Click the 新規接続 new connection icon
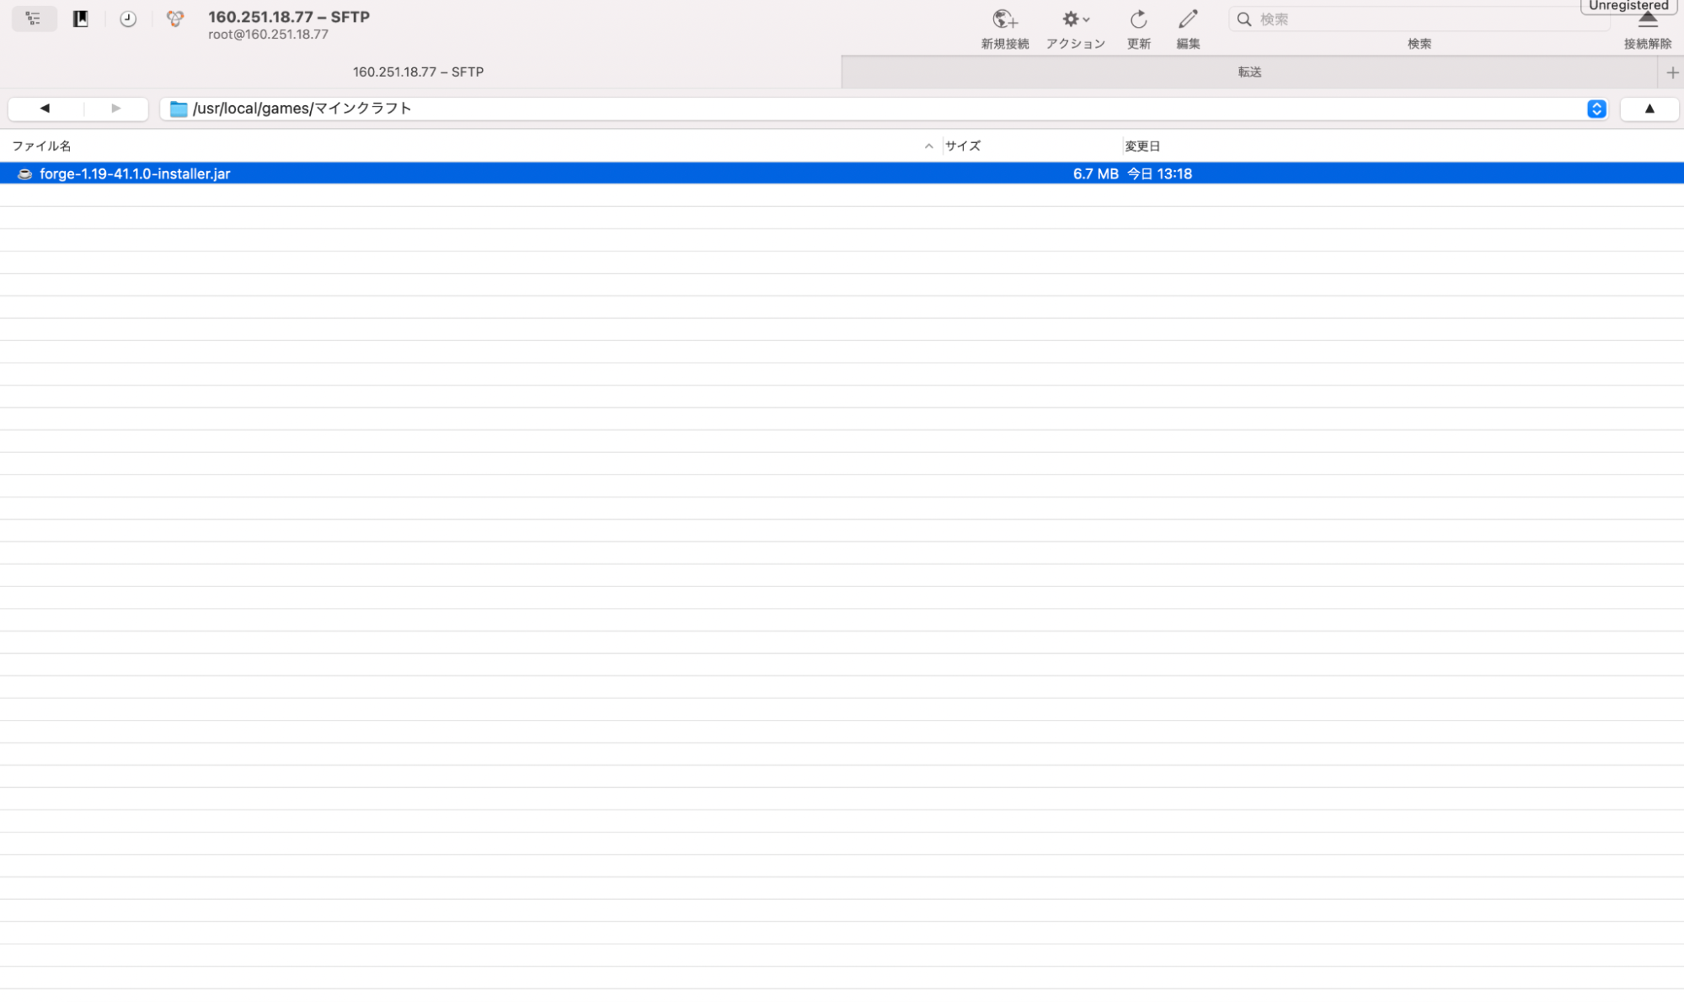The height and width of the screenshot is (1002, 1684). click(1005, 19)
